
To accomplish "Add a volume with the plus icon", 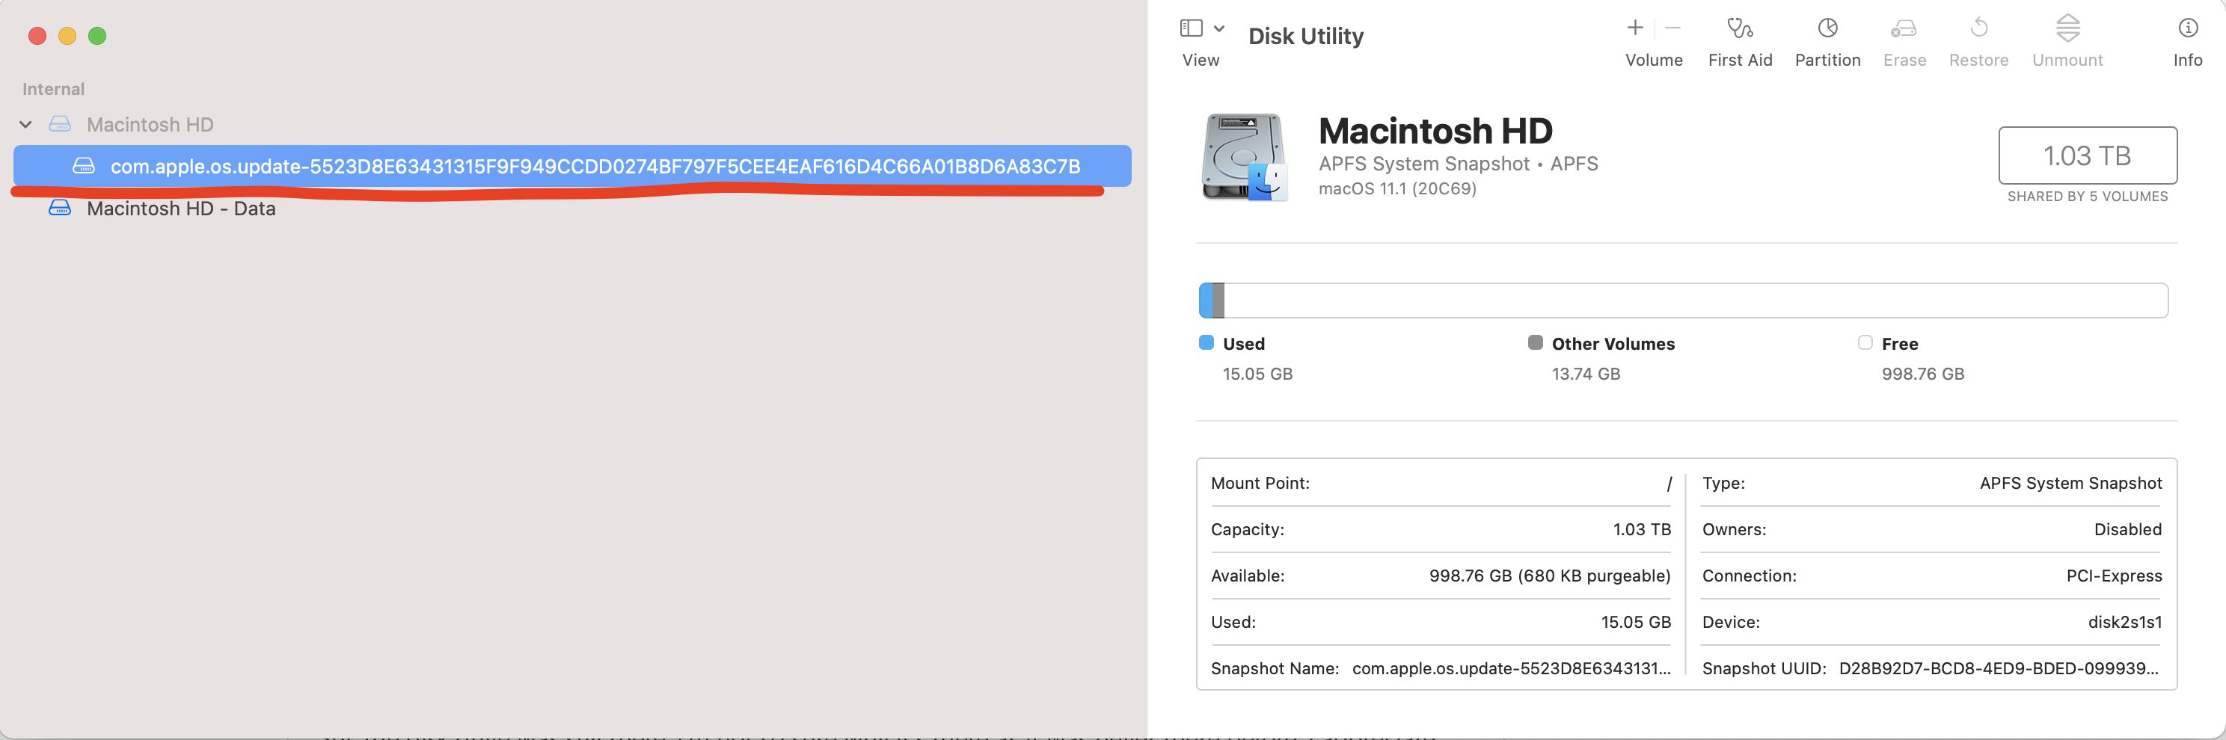I will 1634,28.
